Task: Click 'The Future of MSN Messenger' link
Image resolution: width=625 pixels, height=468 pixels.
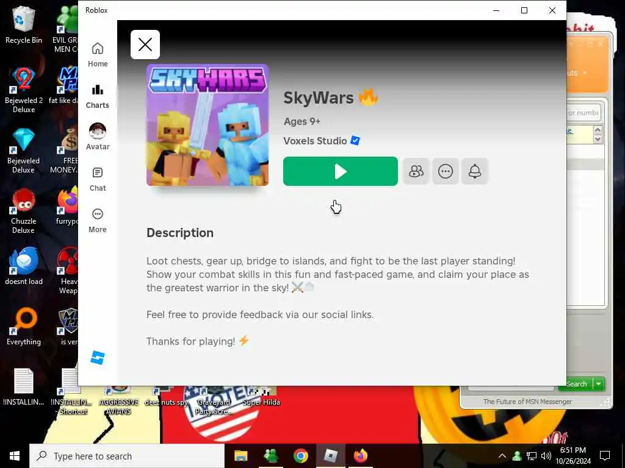Action: click(x=527, y=402)
